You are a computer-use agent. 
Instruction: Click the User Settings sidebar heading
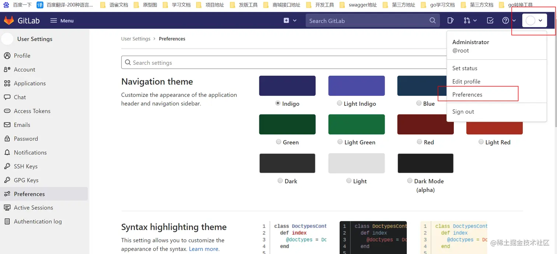click(x=35, y=39)
